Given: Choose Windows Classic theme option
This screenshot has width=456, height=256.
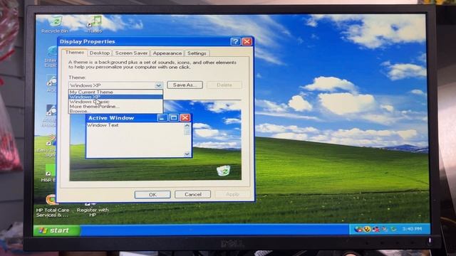Looking at the screenshot, I should [115, 102].
